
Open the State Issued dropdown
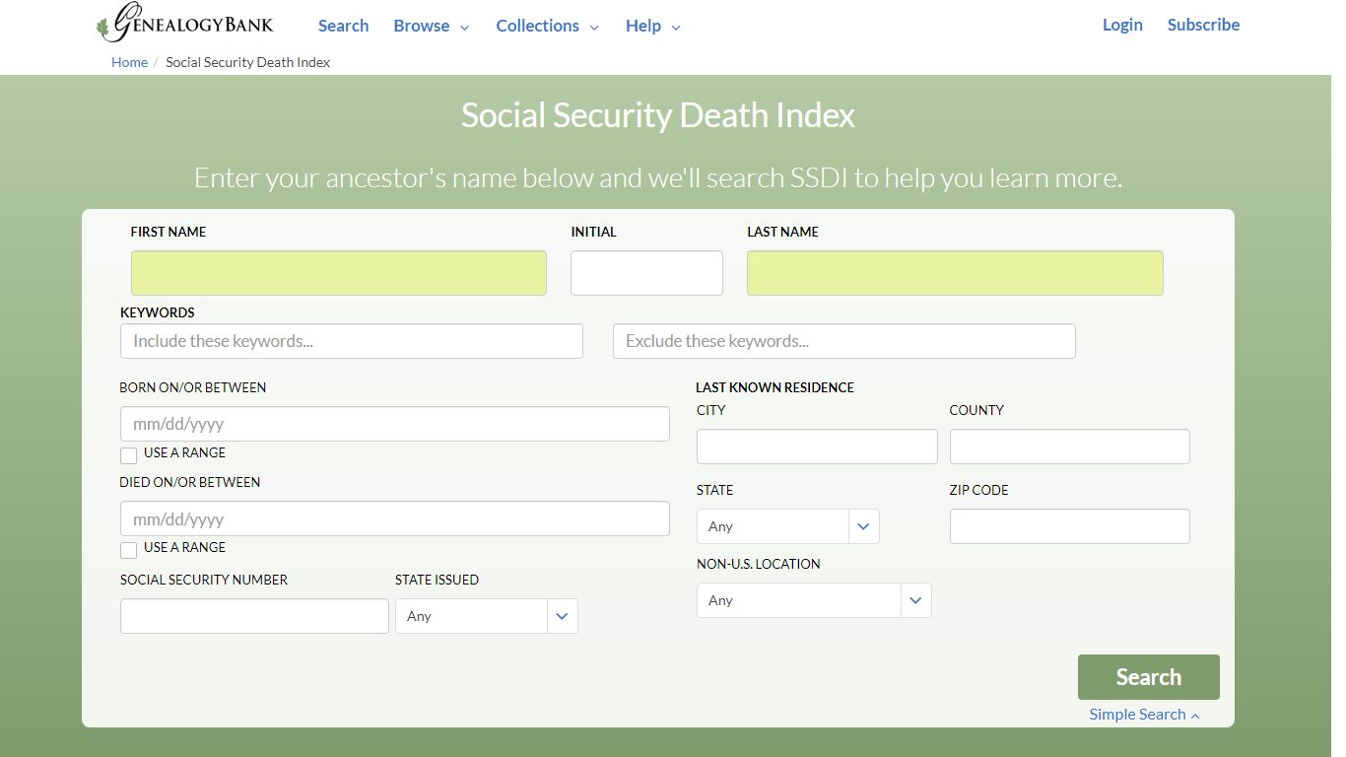[486, 615]
